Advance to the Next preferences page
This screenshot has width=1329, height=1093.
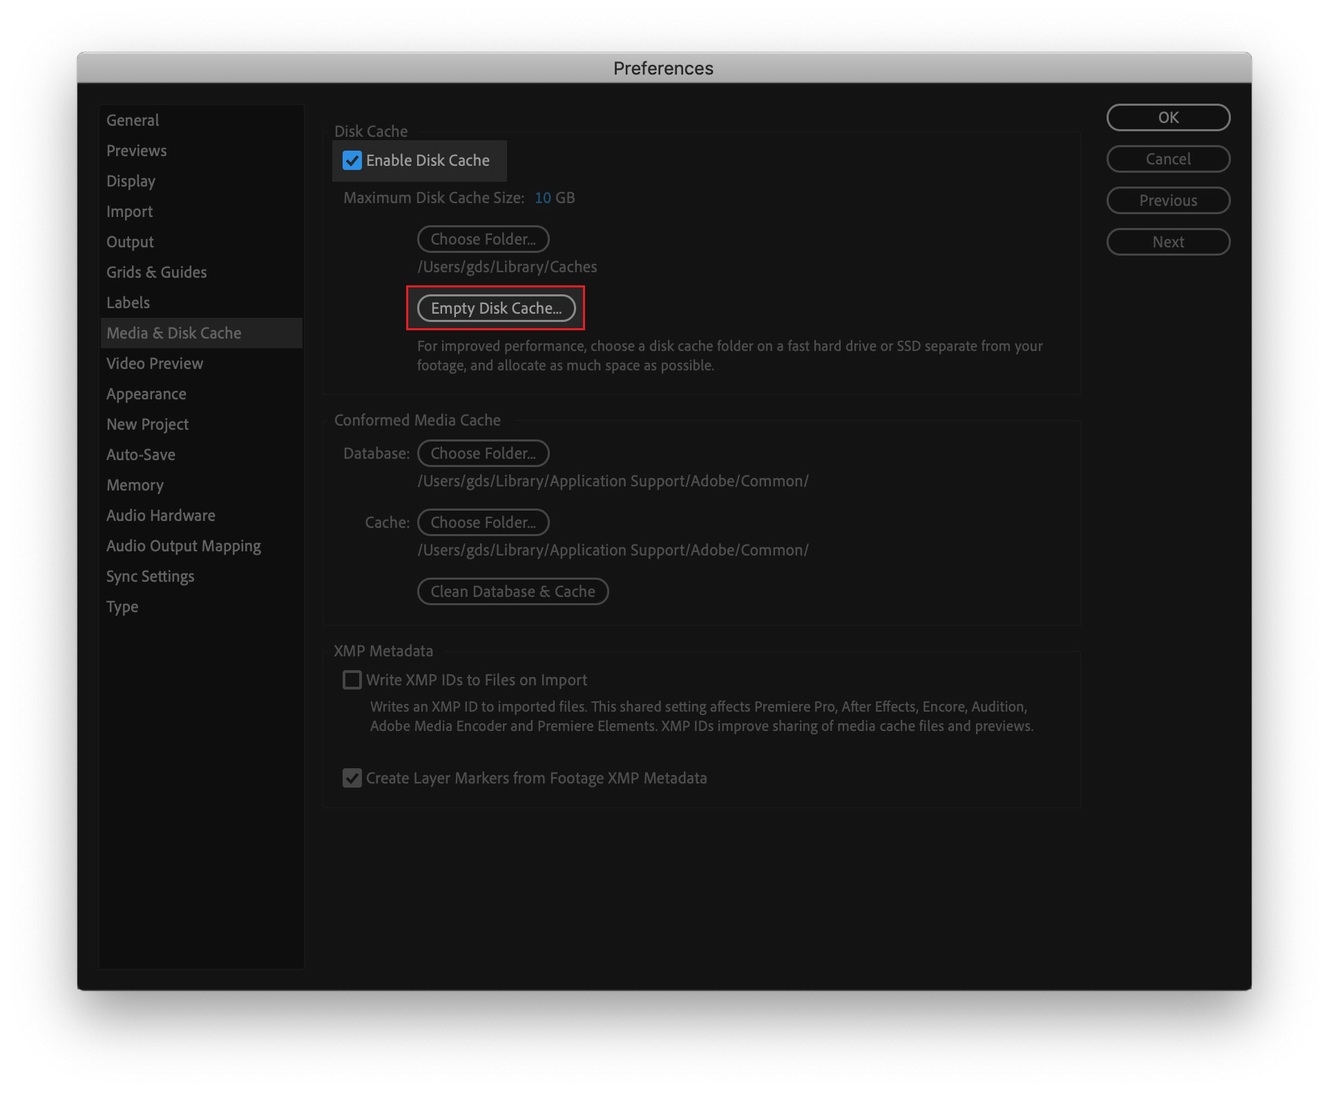click(1168, 242)
